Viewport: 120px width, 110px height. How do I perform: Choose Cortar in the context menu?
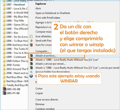click(39, 89)
